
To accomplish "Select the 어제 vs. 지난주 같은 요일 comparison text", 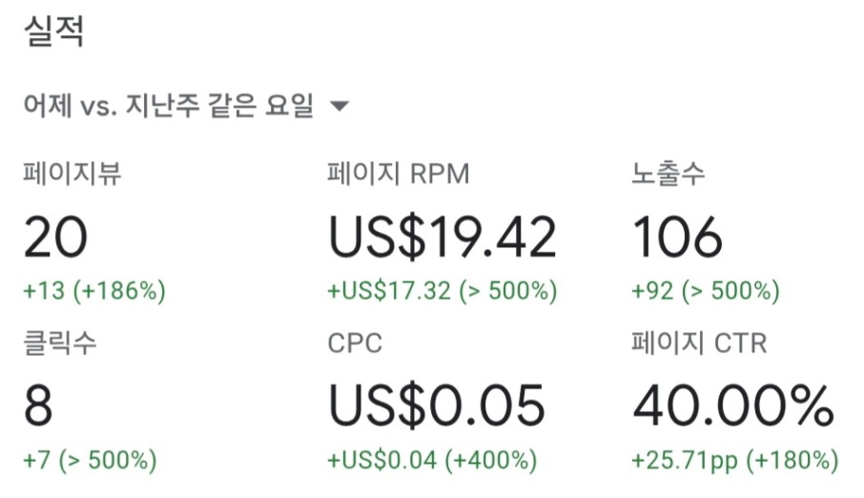I will click(x=169, y=105).
